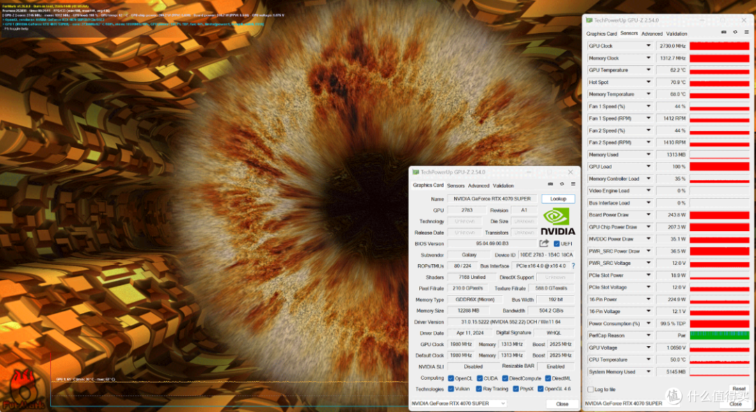The image size is (756, 412).
Task: Open the hamburger menu in Graphics Card window
Action: pyautogui.click(x=573, y=184)
